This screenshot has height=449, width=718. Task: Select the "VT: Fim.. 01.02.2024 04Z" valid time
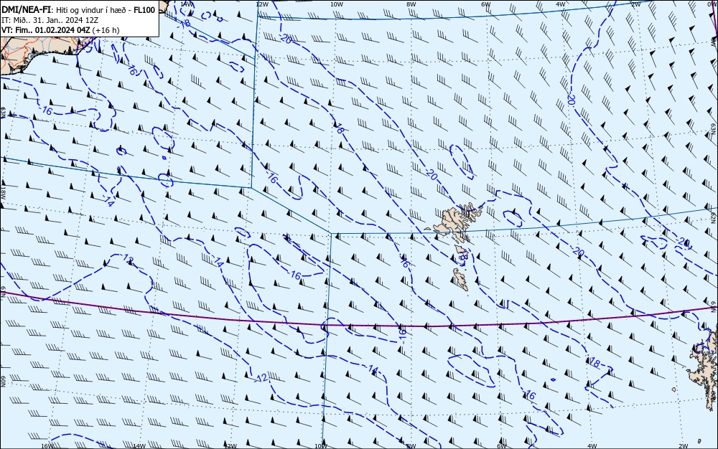tap(45, 30)
